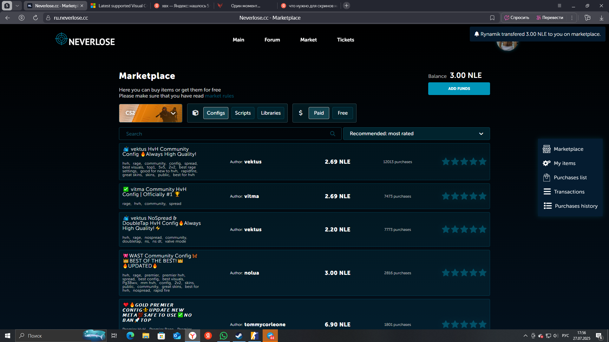
Task: Show hidden system tray icons
Action: 525,336
